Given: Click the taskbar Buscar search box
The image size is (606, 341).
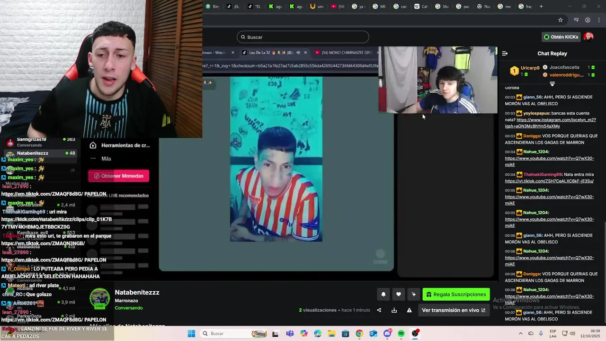Looking at the screenshot, I should [234, 333].
